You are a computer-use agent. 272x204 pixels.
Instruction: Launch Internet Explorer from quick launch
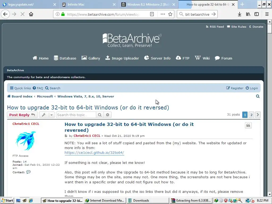[x=31, y=201]
